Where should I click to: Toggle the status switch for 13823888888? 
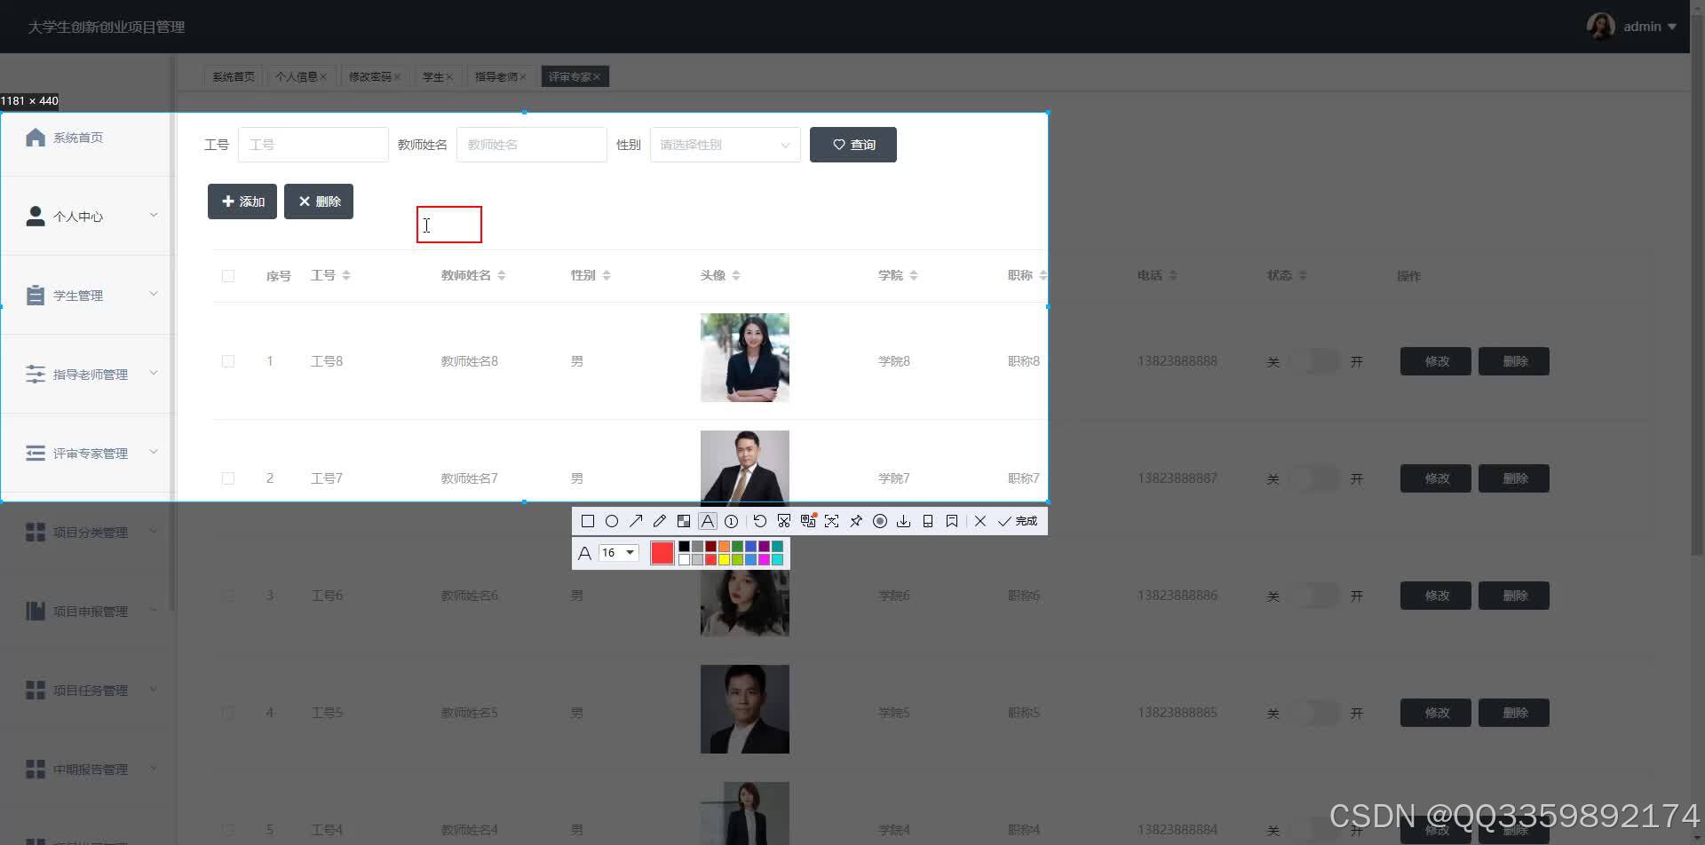(1314, 361)
